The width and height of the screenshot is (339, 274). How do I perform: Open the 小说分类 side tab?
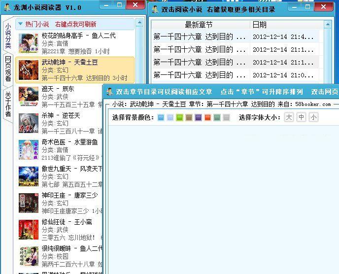[x=8, y=35]
